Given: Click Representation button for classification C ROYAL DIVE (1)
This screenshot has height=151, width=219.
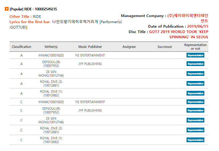Looking at the screenshot, I should (195, 140).
